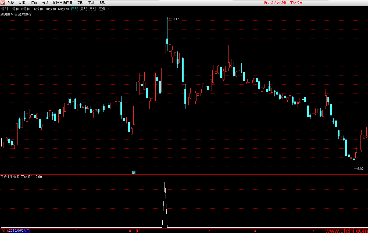Click the 2016/05/24/二 date label
The height and width of the screenshot is (233, 368).
point(19,231)
